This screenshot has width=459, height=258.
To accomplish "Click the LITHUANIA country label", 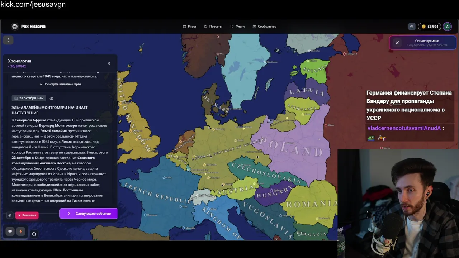I will 302,107.
